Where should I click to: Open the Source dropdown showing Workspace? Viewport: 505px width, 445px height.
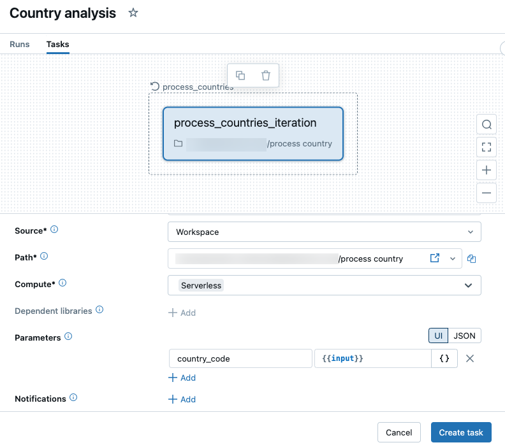coord(324,232)
